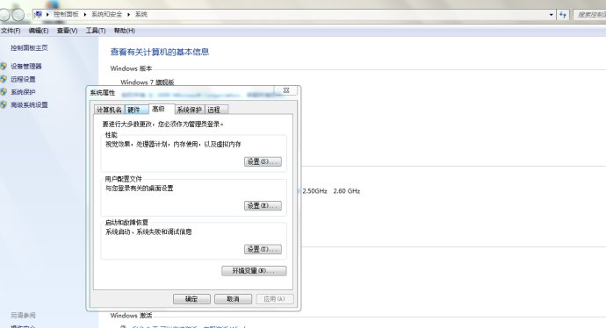Open startup and recovery 设置(T) button
The image size is (606, 328).
[263, 249]
